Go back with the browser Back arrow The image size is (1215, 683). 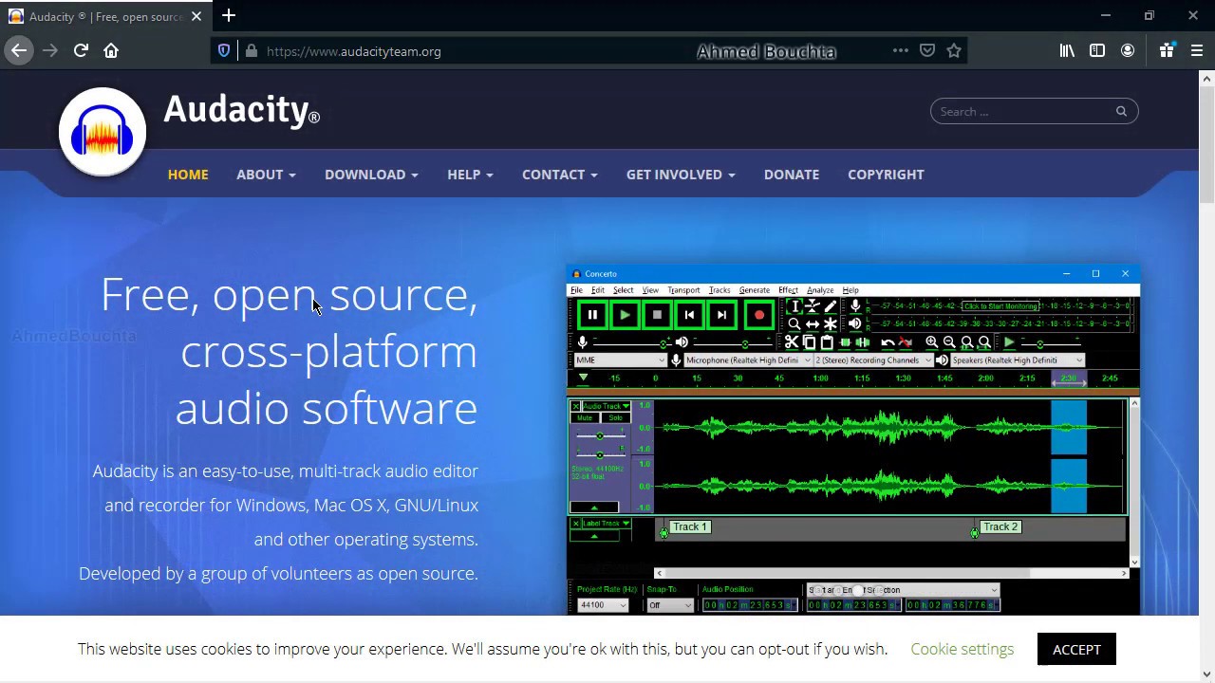[19, 51]
